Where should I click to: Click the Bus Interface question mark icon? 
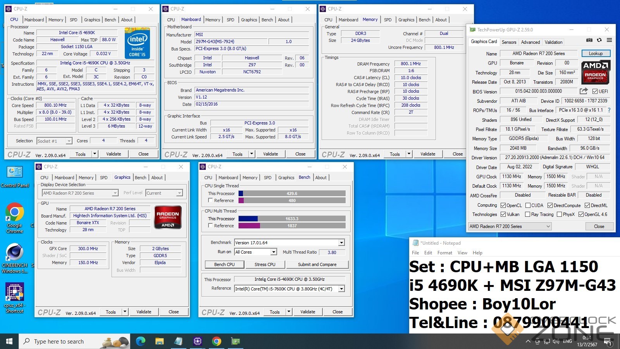pos(609,110)
